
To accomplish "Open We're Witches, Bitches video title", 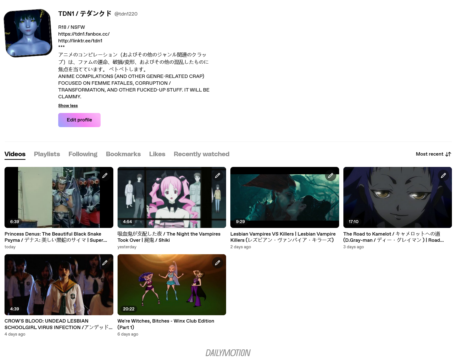I will [166, 324].
